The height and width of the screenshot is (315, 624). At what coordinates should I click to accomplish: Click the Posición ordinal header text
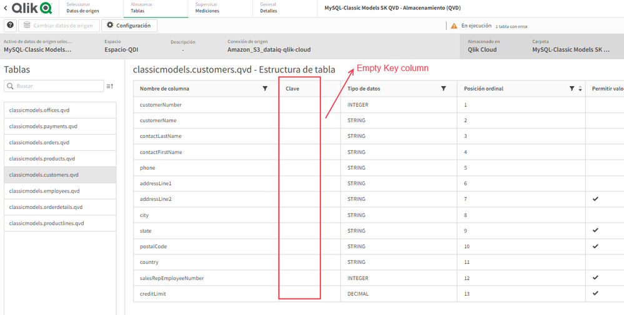tap(483, 89)
